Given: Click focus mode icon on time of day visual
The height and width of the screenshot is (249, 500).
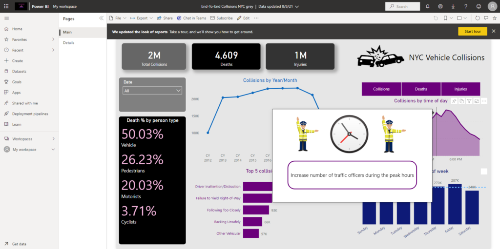Looking at the screenshot, I should [x=477, y=101].
